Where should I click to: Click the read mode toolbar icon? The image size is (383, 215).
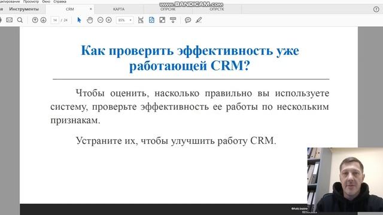(x=173, y=20)
